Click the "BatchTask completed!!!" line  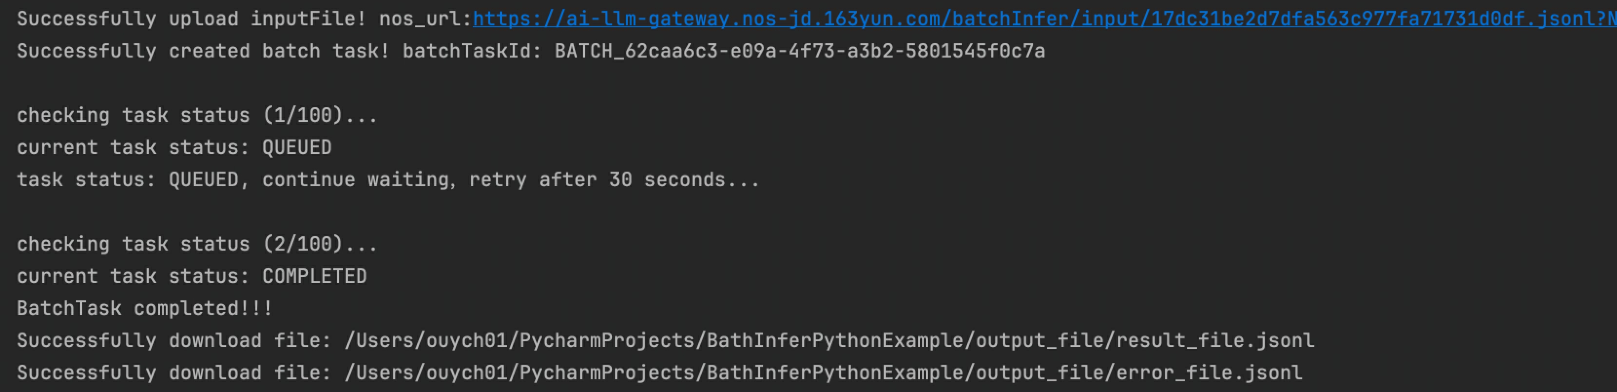[144, 309]
